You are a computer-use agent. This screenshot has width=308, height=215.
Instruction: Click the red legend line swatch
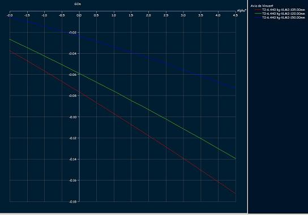pyautogui.click(x=258, y=10)
